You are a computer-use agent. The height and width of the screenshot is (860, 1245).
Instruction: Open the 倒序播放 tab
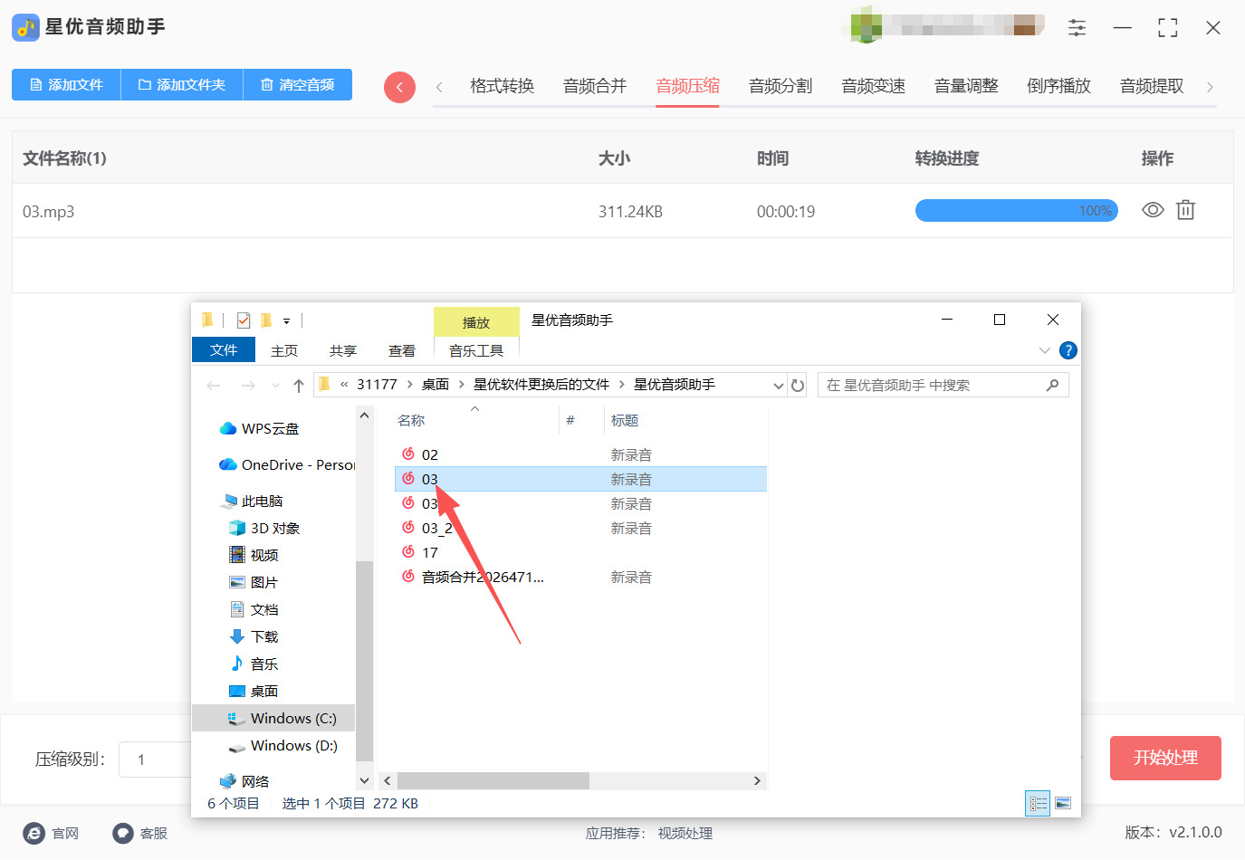1058,86
